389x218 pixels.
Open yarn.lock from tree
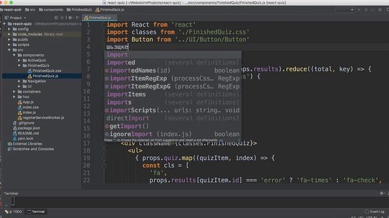pos(23,139)
